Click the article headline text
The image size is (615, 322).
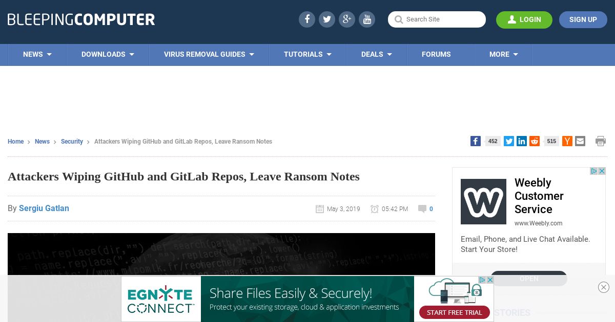pyautogui.click(x=183, y=176)
